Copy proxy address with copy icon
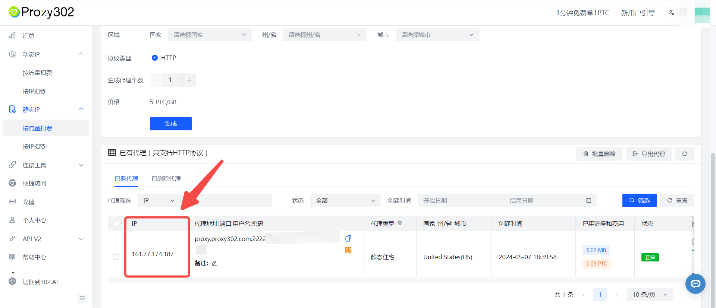Screen dimensions: 716x308 pos(348,238)
